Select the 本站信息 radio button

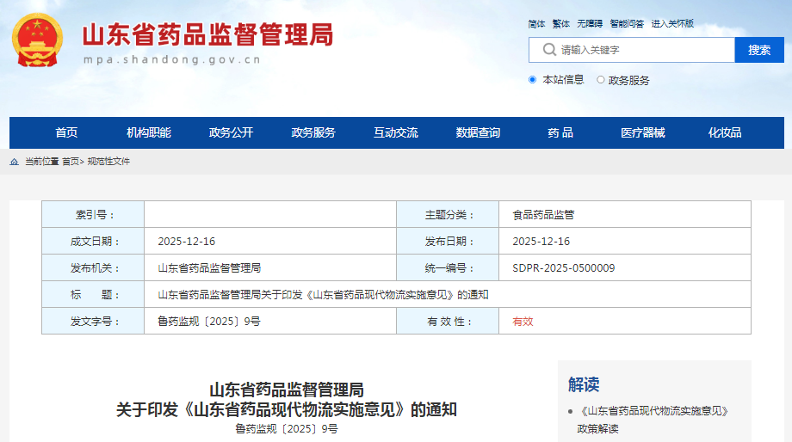(x=532, y=80)
